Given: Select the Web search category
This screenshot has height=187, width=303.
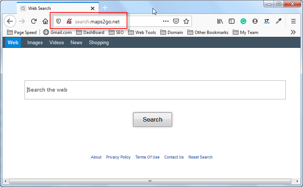Looking at the screenshot, I should [13, 42].
